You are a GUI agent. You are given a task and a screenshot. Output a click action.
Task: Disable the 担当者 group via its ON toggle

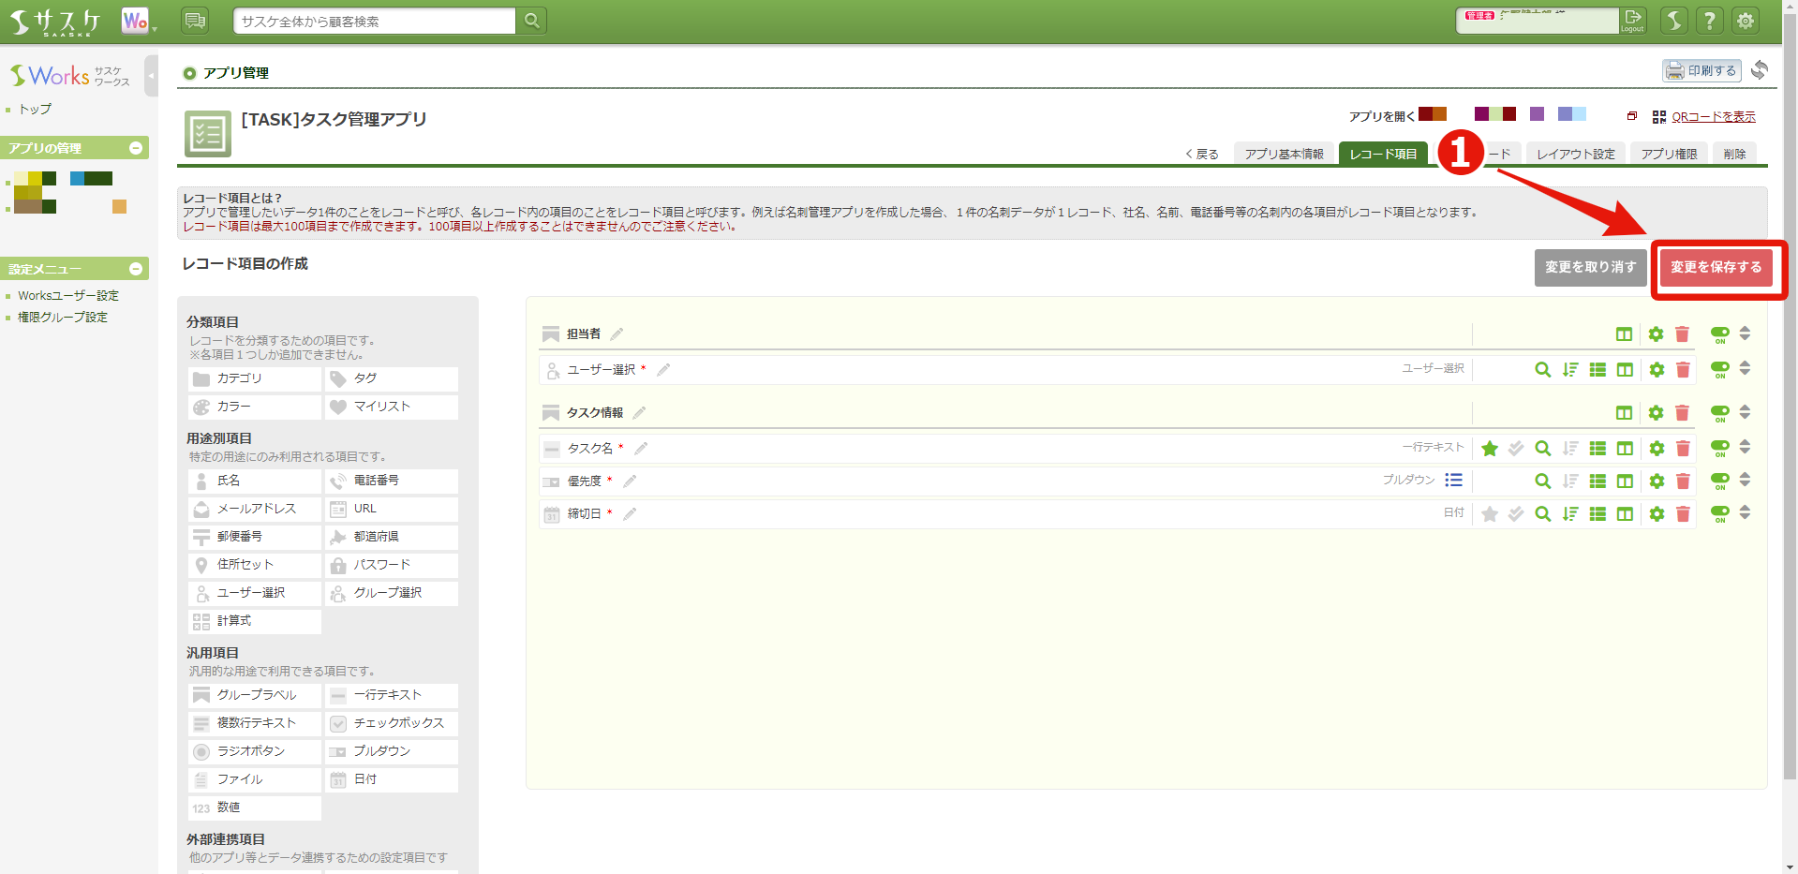click(1718, 333)
